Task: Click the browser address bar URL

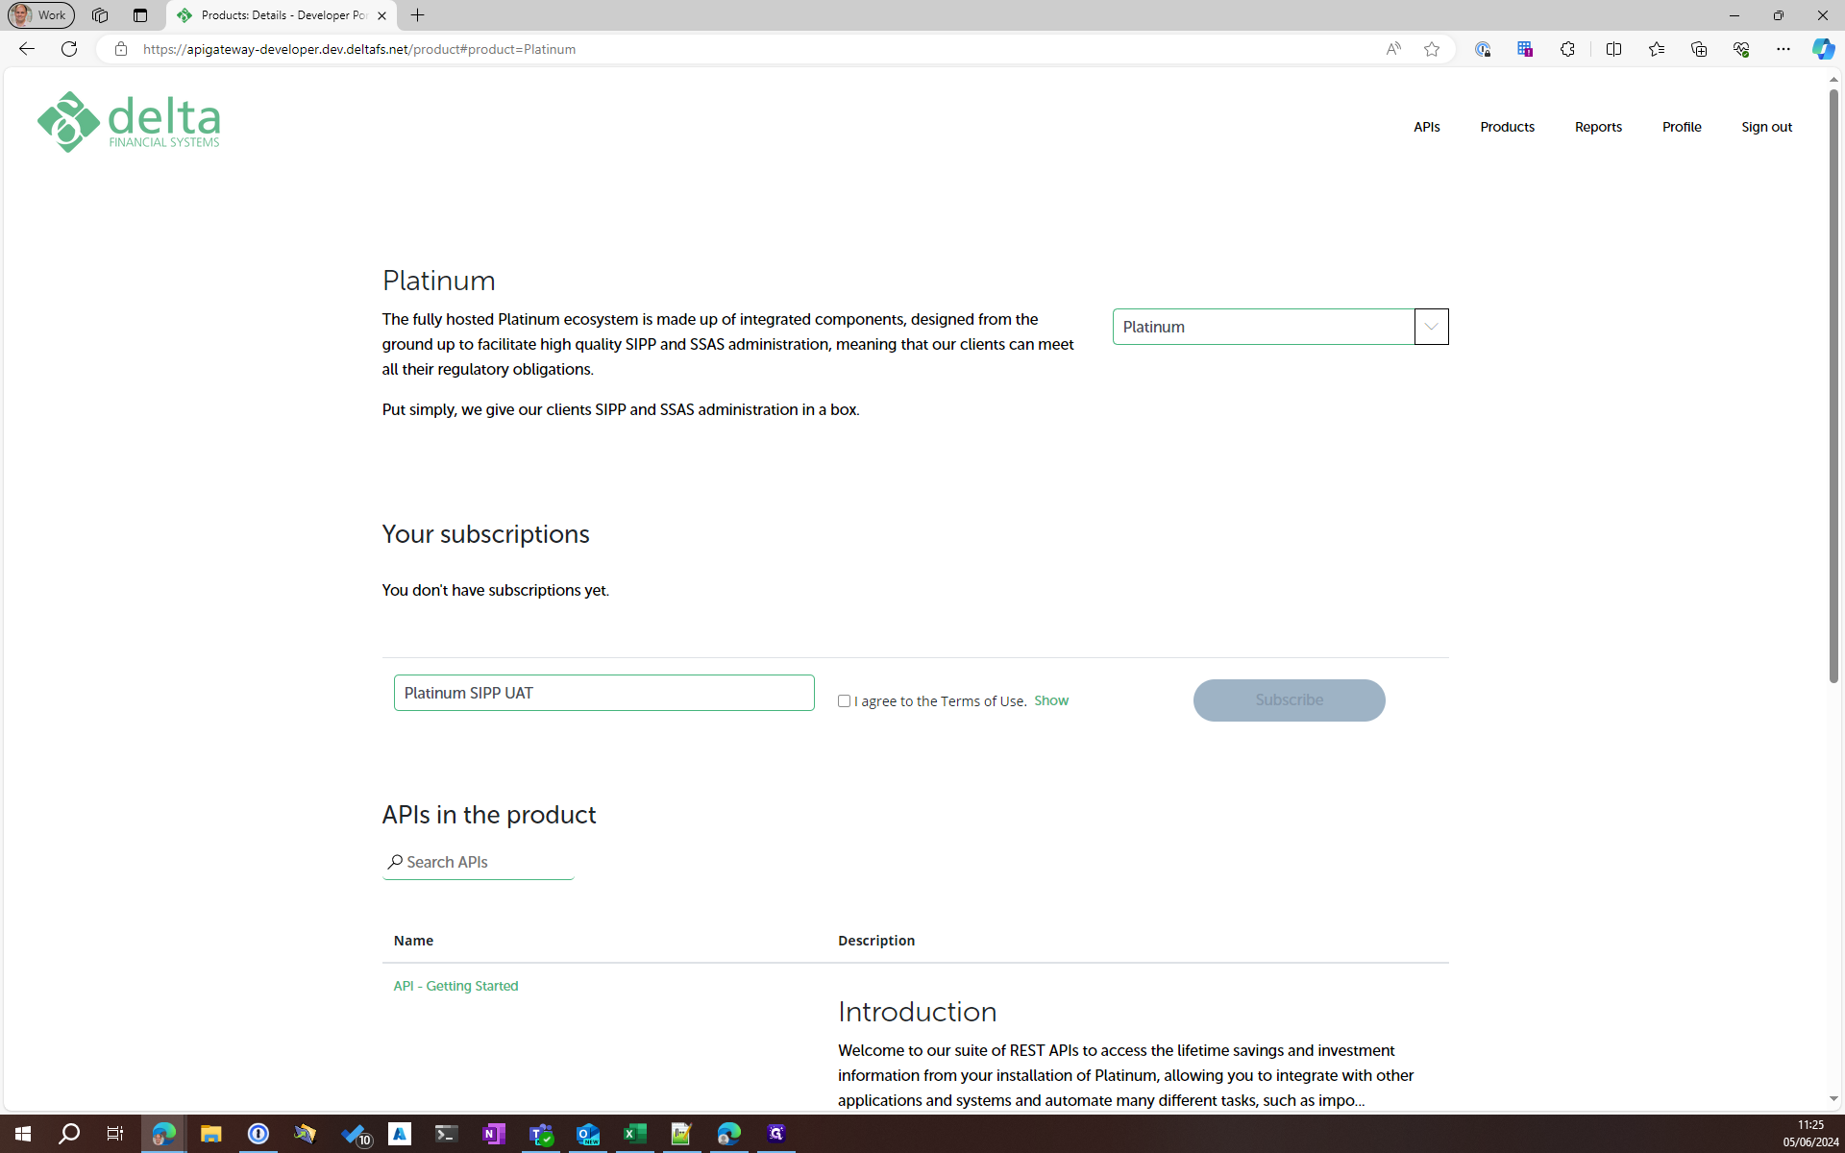Action: (359, 49)
